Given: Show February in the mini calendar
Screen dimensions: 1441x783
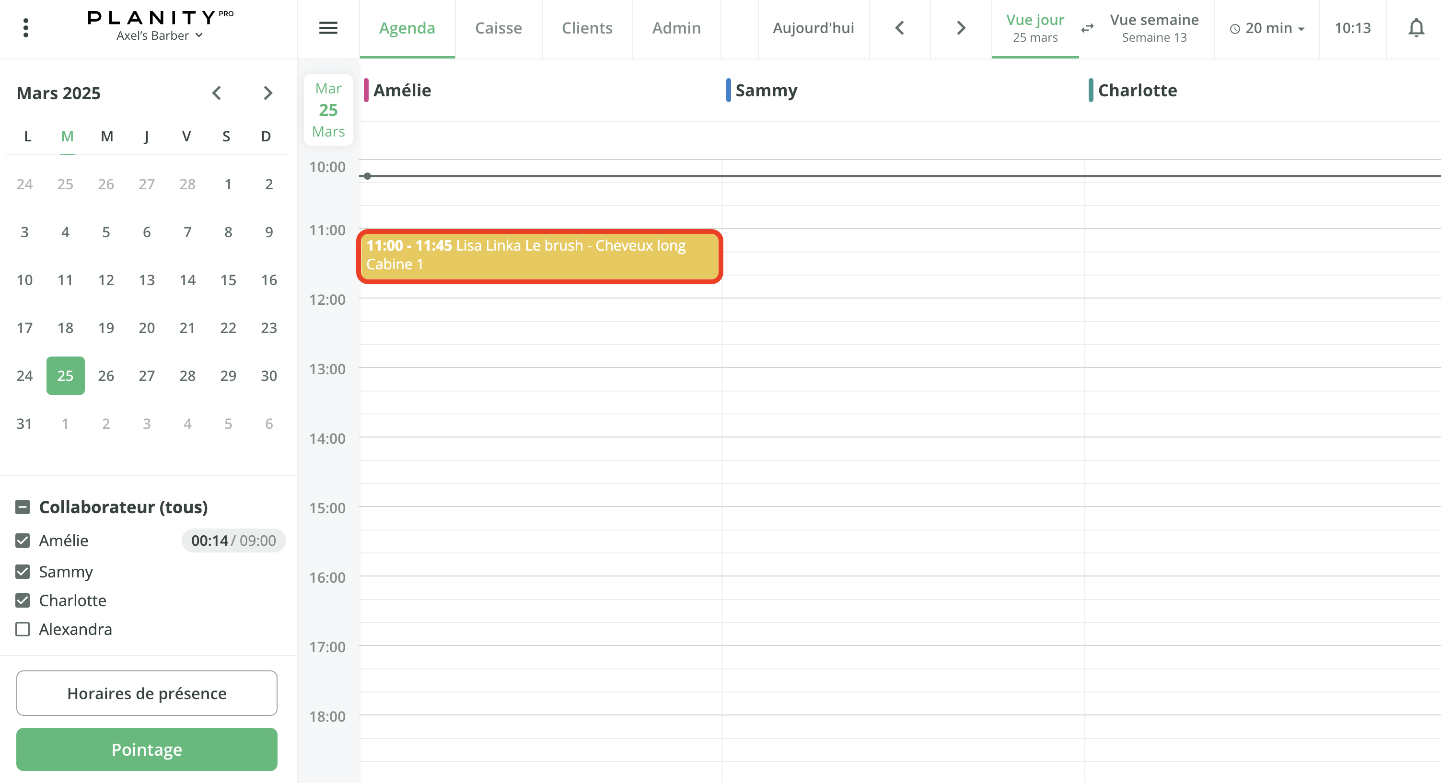Looking at the screenshot, I should 217,93.
